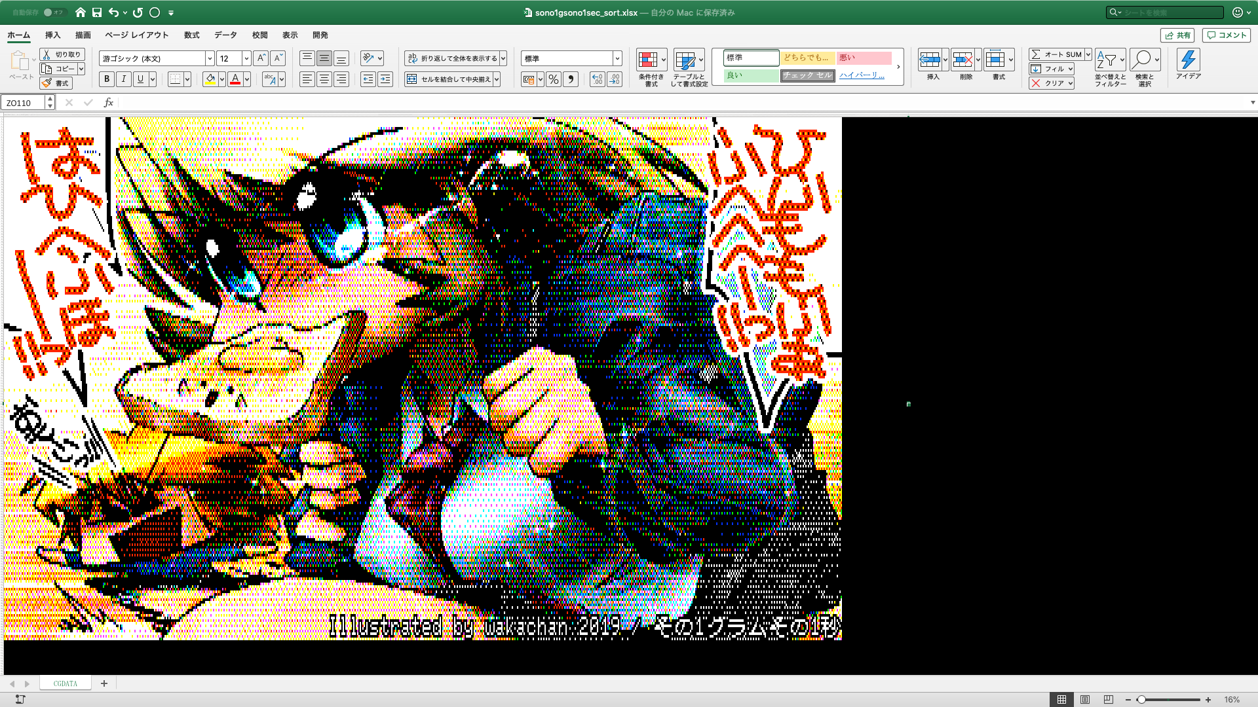Expand the クリア clear dropdown
This screenshot has height=707, width=1258.
pyautogui.click(x=1071, y=83)
